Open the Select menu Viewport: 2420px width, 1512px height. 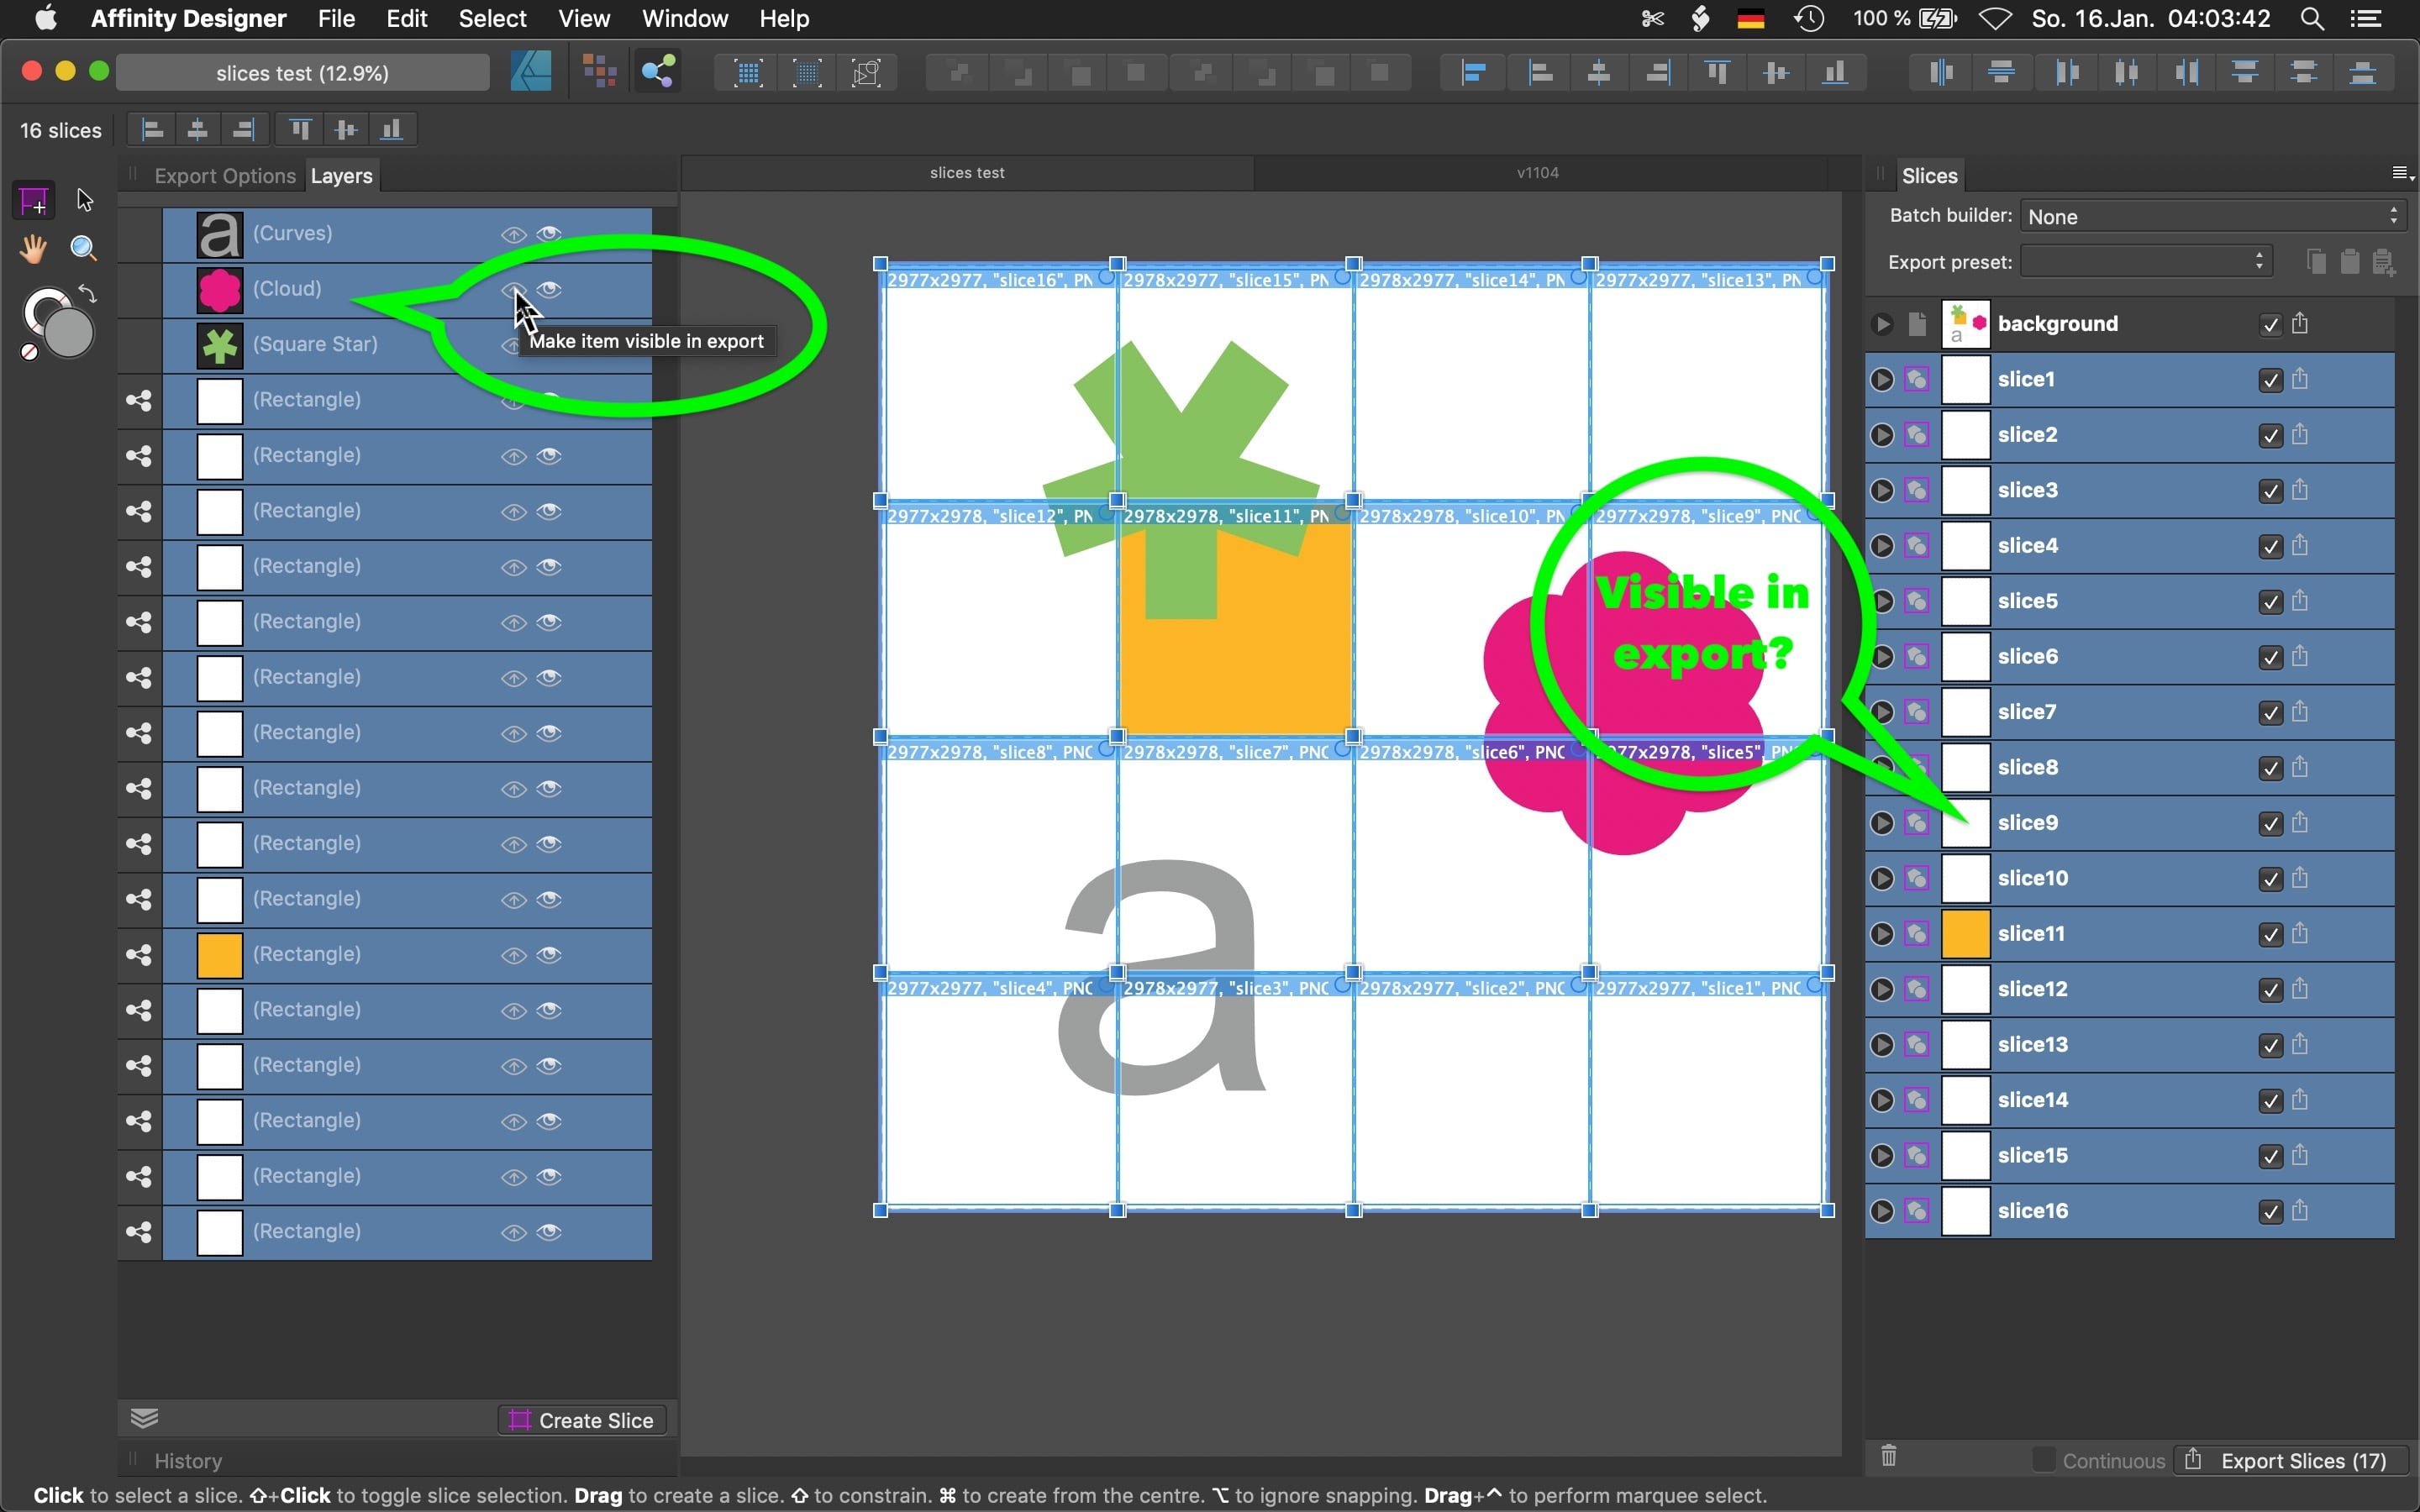coord(492,19)
